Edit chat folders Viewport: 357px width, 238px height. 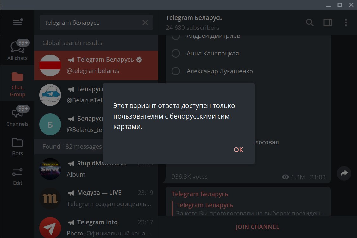point(17,177)
